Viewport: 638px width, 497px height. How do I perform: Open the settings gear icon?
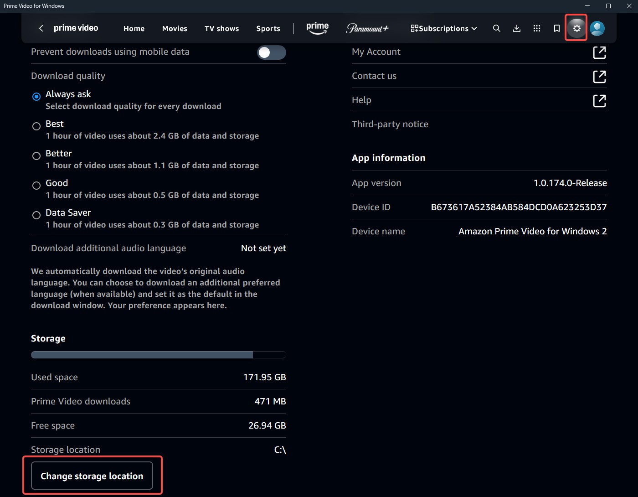576,28
